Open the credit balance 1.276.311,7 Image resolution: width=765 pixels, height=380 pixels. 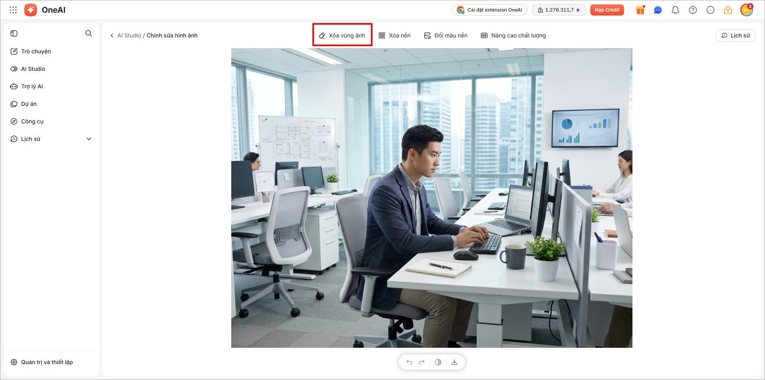coord(559,10)
